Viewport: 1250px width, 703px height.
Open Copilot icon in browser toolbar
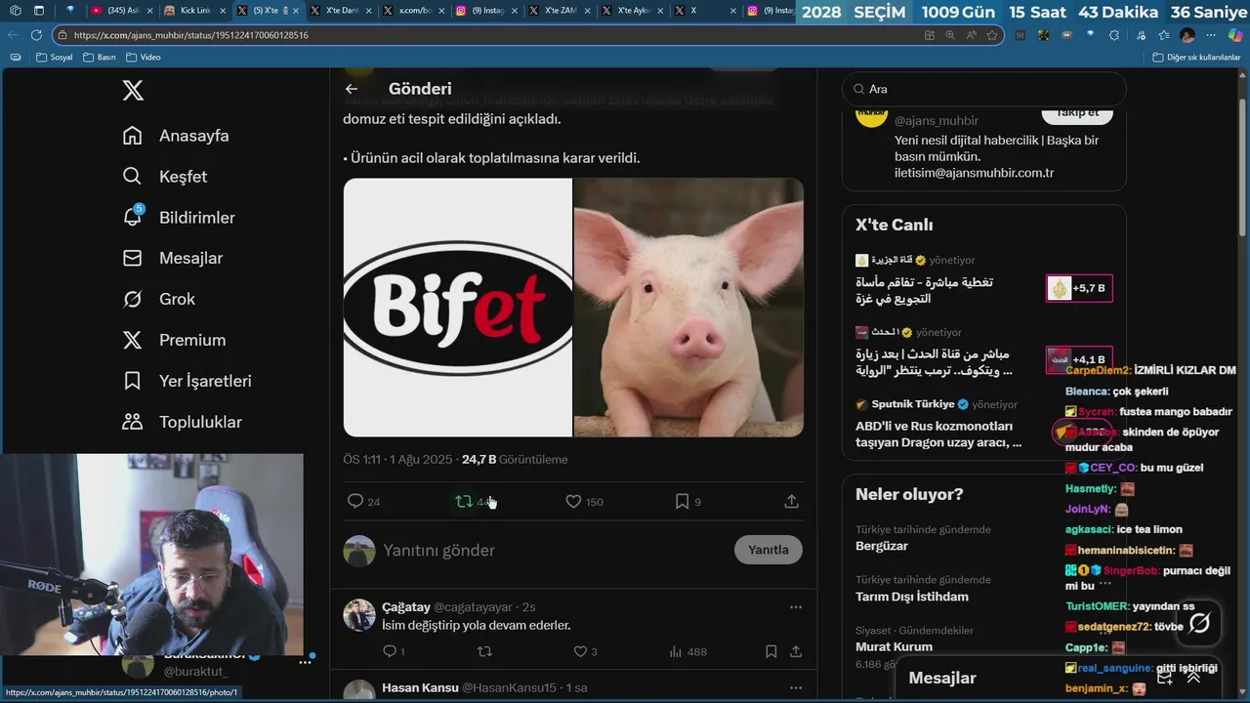click(1235, 35)
